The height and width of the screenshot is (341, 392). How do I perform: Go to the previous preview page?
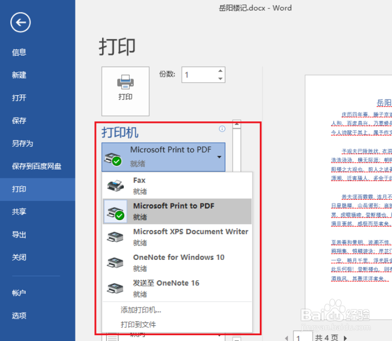pyautogui.click(x=287, y=338)
